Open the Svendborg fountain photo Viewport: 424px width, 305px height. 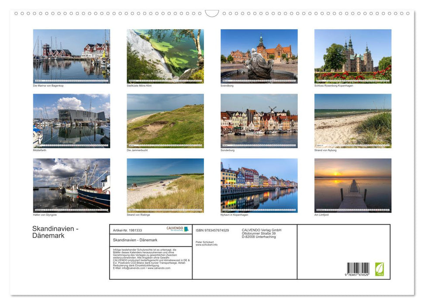(x=259, y=56)
